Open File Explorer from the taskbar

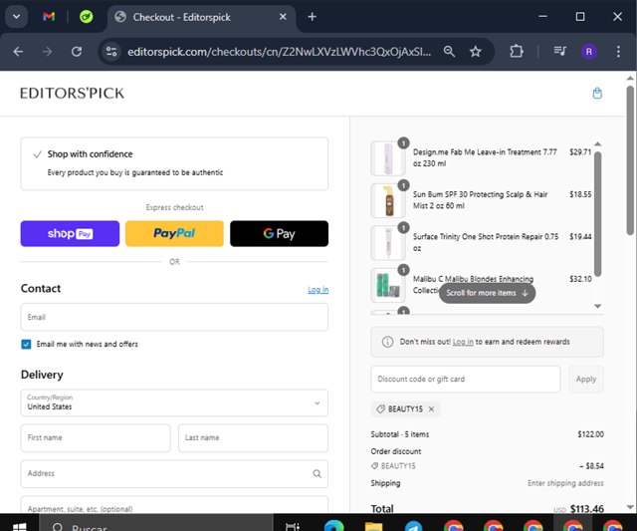click(374, 526)
